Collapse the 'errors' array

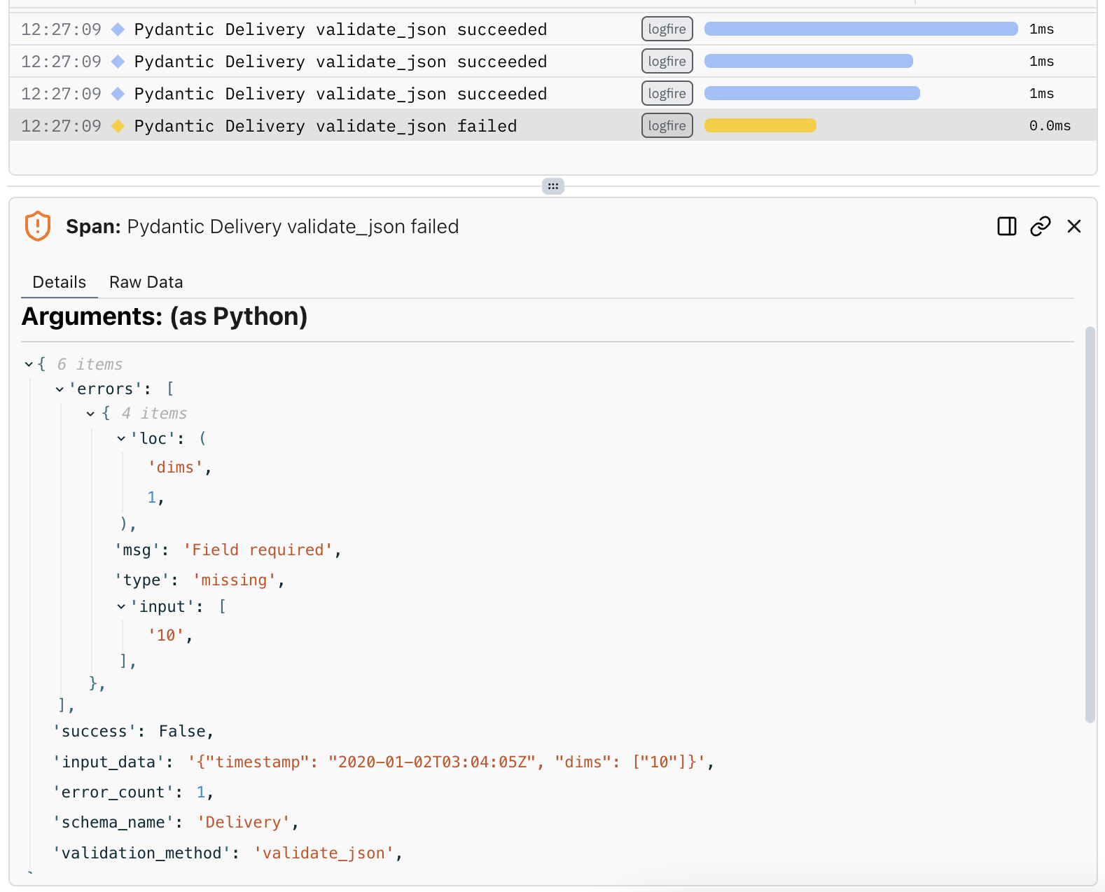[x=60, y=389]
